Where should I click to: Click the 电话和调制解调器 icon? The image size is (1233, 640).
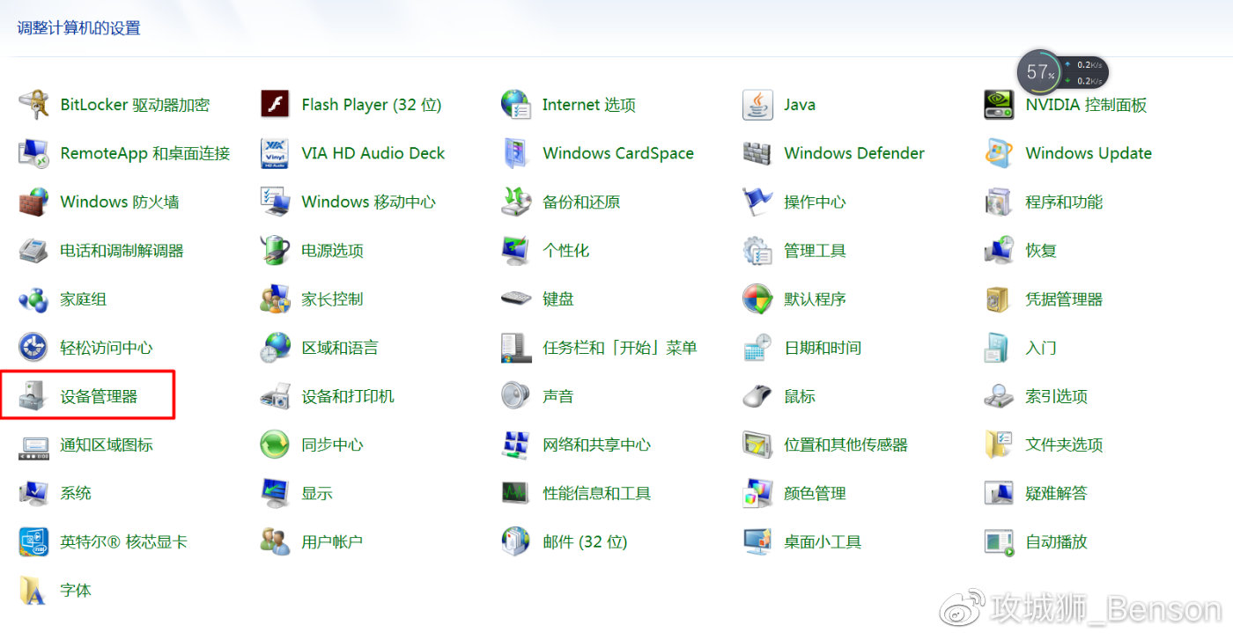(33, 251)
